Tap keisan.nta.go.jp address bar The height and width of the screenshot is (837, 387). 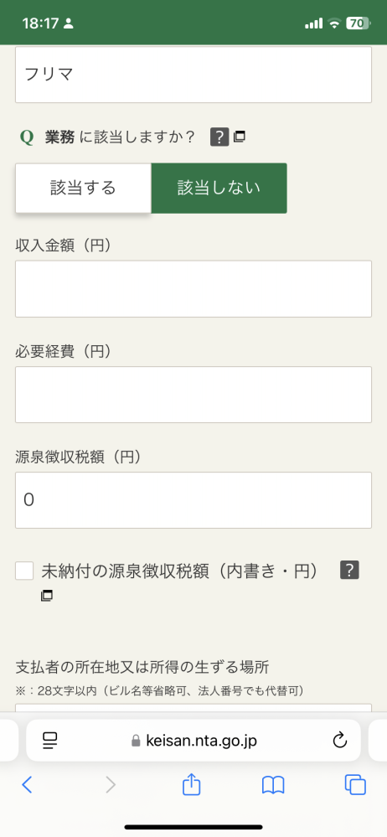pyautogui.click(x=193, y=740)
